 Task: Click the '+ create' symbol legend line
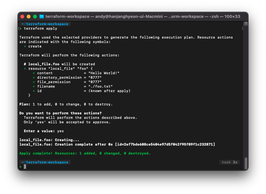point(32,47)
